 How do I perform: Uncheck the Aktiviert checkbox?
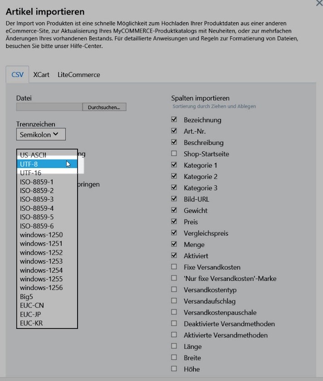[174, 256]
